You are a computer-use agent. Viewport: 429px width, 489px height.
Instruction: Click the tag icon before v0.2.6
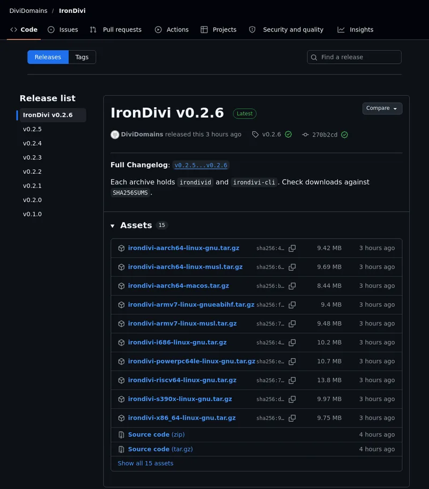(255, 135)
